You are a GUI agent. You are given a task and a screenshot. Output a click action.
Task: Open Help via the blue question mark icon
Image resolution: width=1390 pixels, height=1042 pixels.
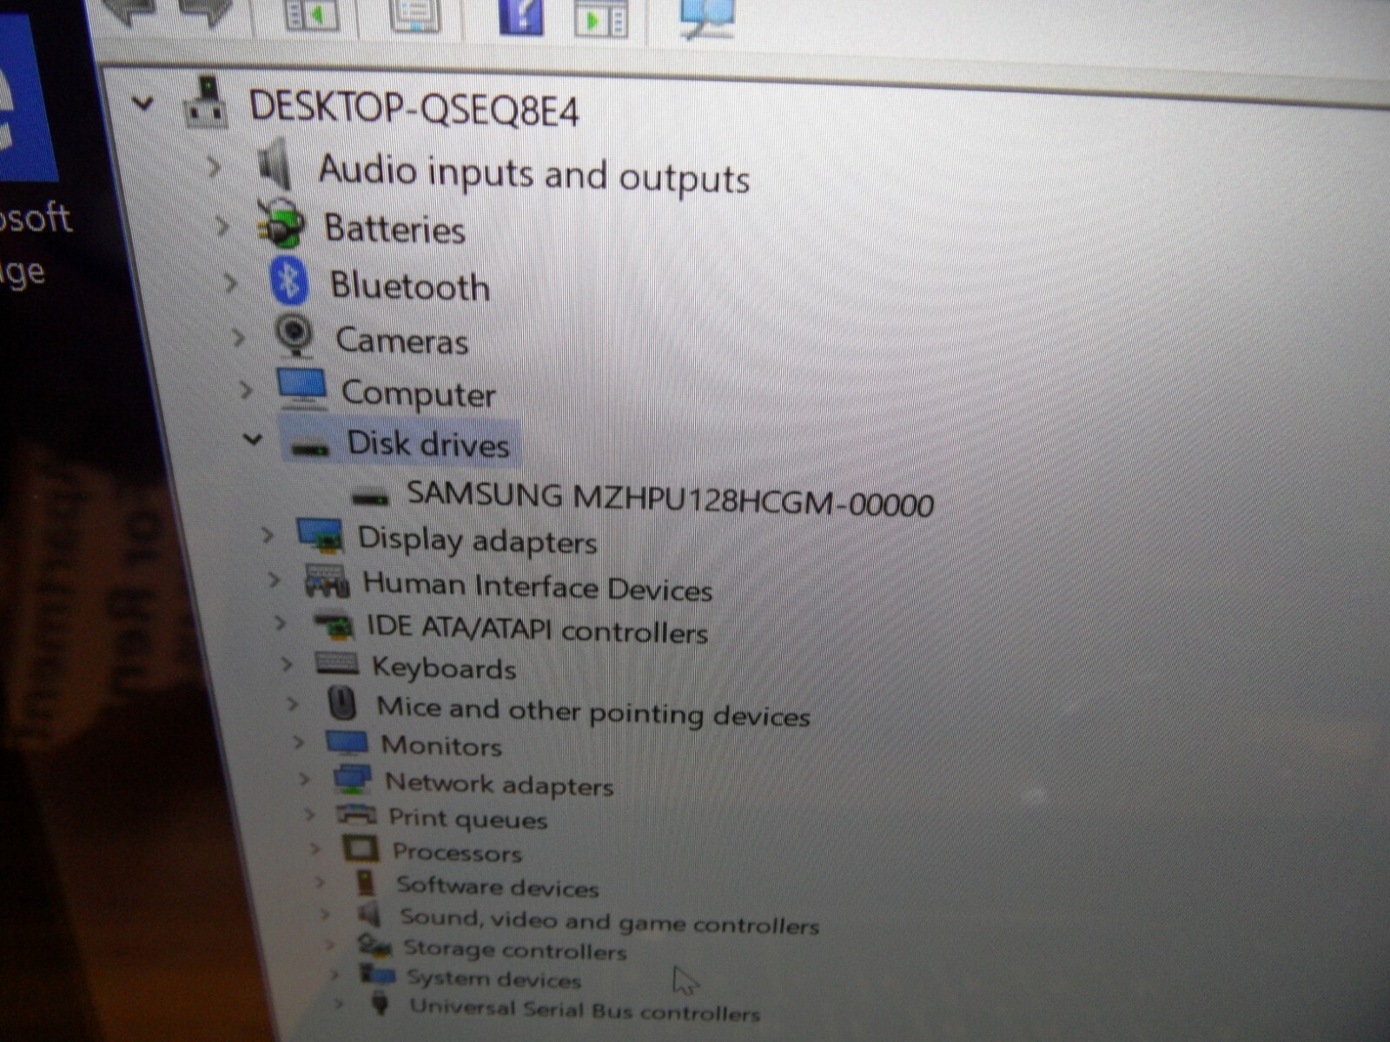pyautogui.click(x=521, y=16)
